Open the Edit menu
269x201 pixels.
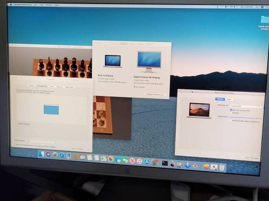point(35,5)
